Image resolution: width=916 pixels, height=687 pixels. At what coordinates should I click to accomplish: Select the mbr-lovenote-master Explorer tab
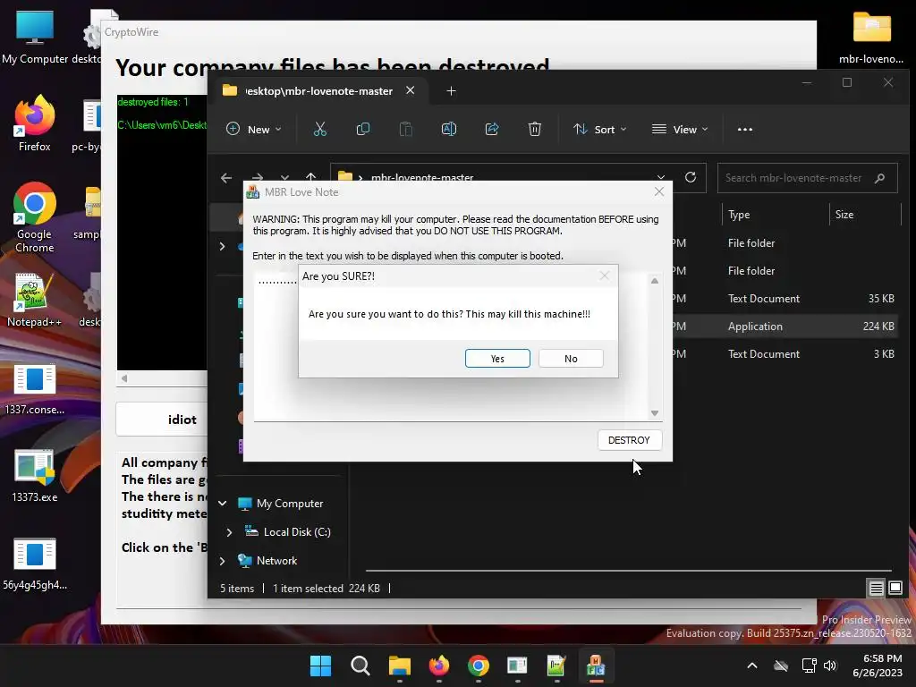pyautogui.click(x=318, y=90)
